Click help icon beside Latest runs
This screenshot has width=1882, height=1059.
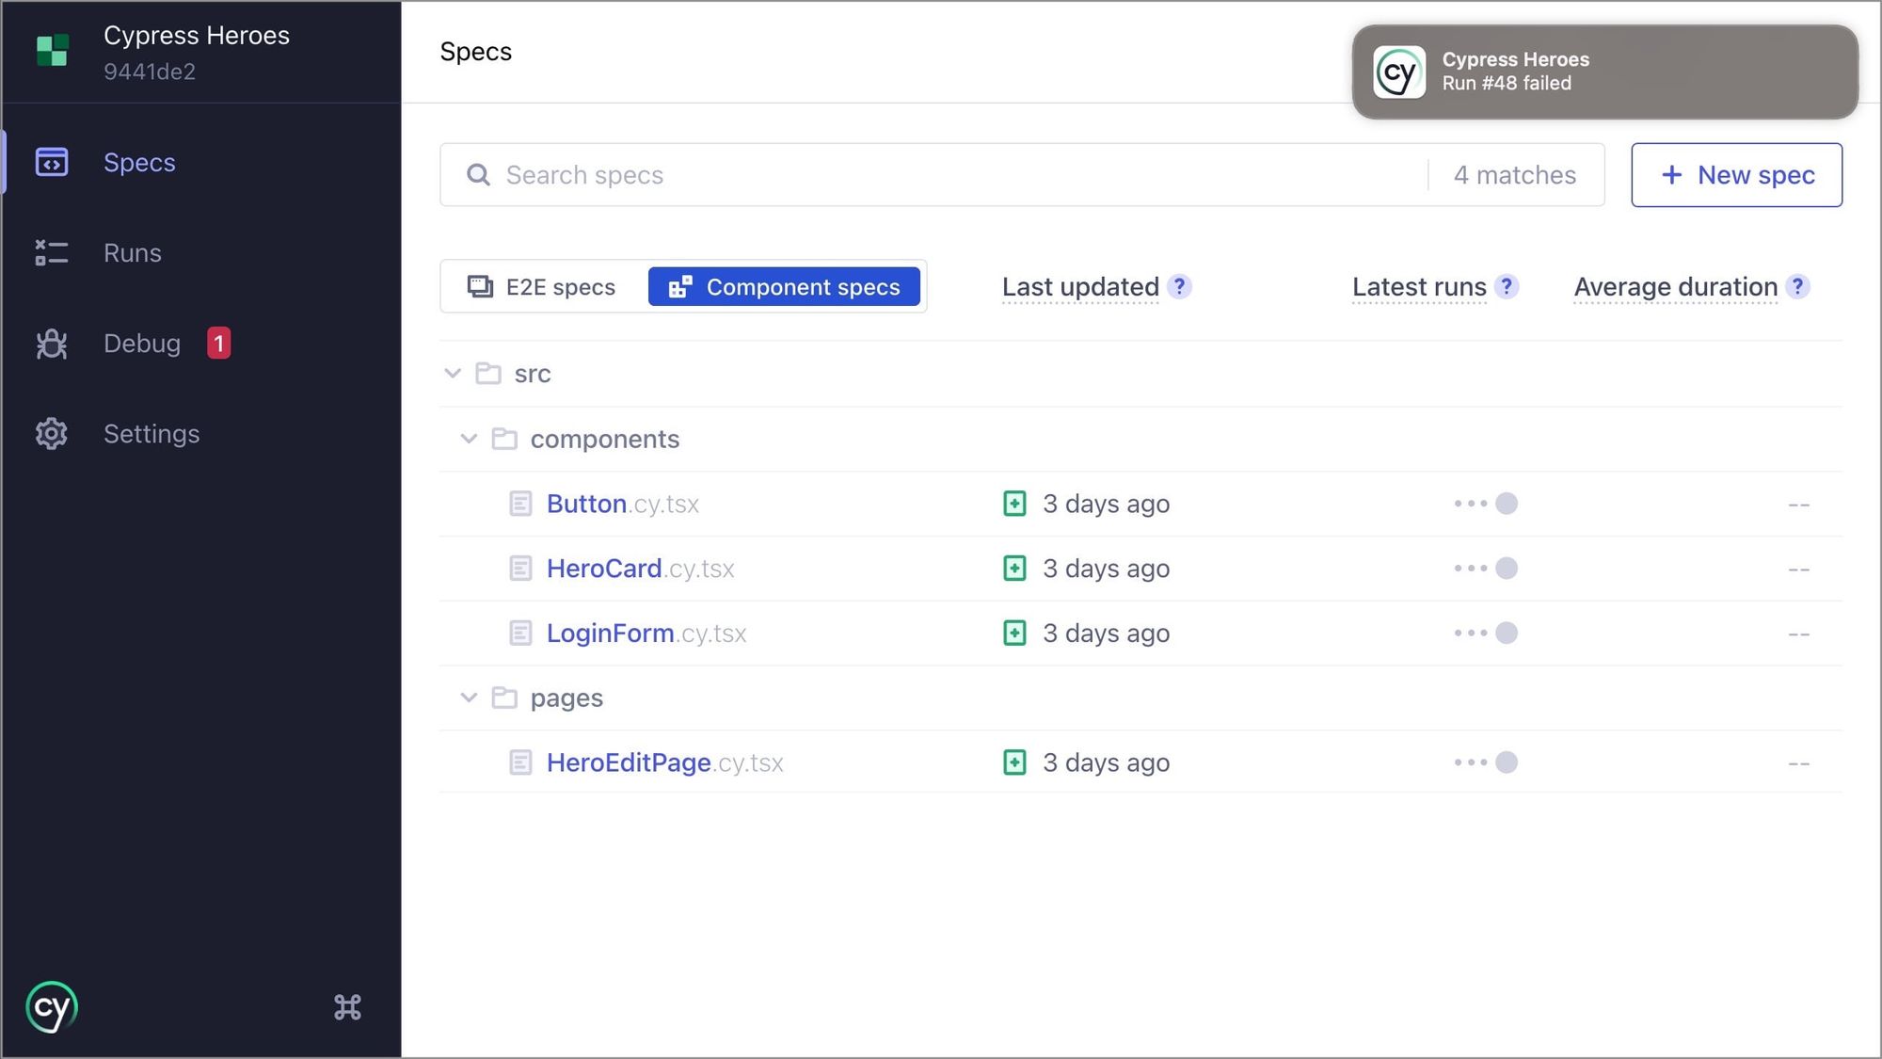pos(1507,286)
